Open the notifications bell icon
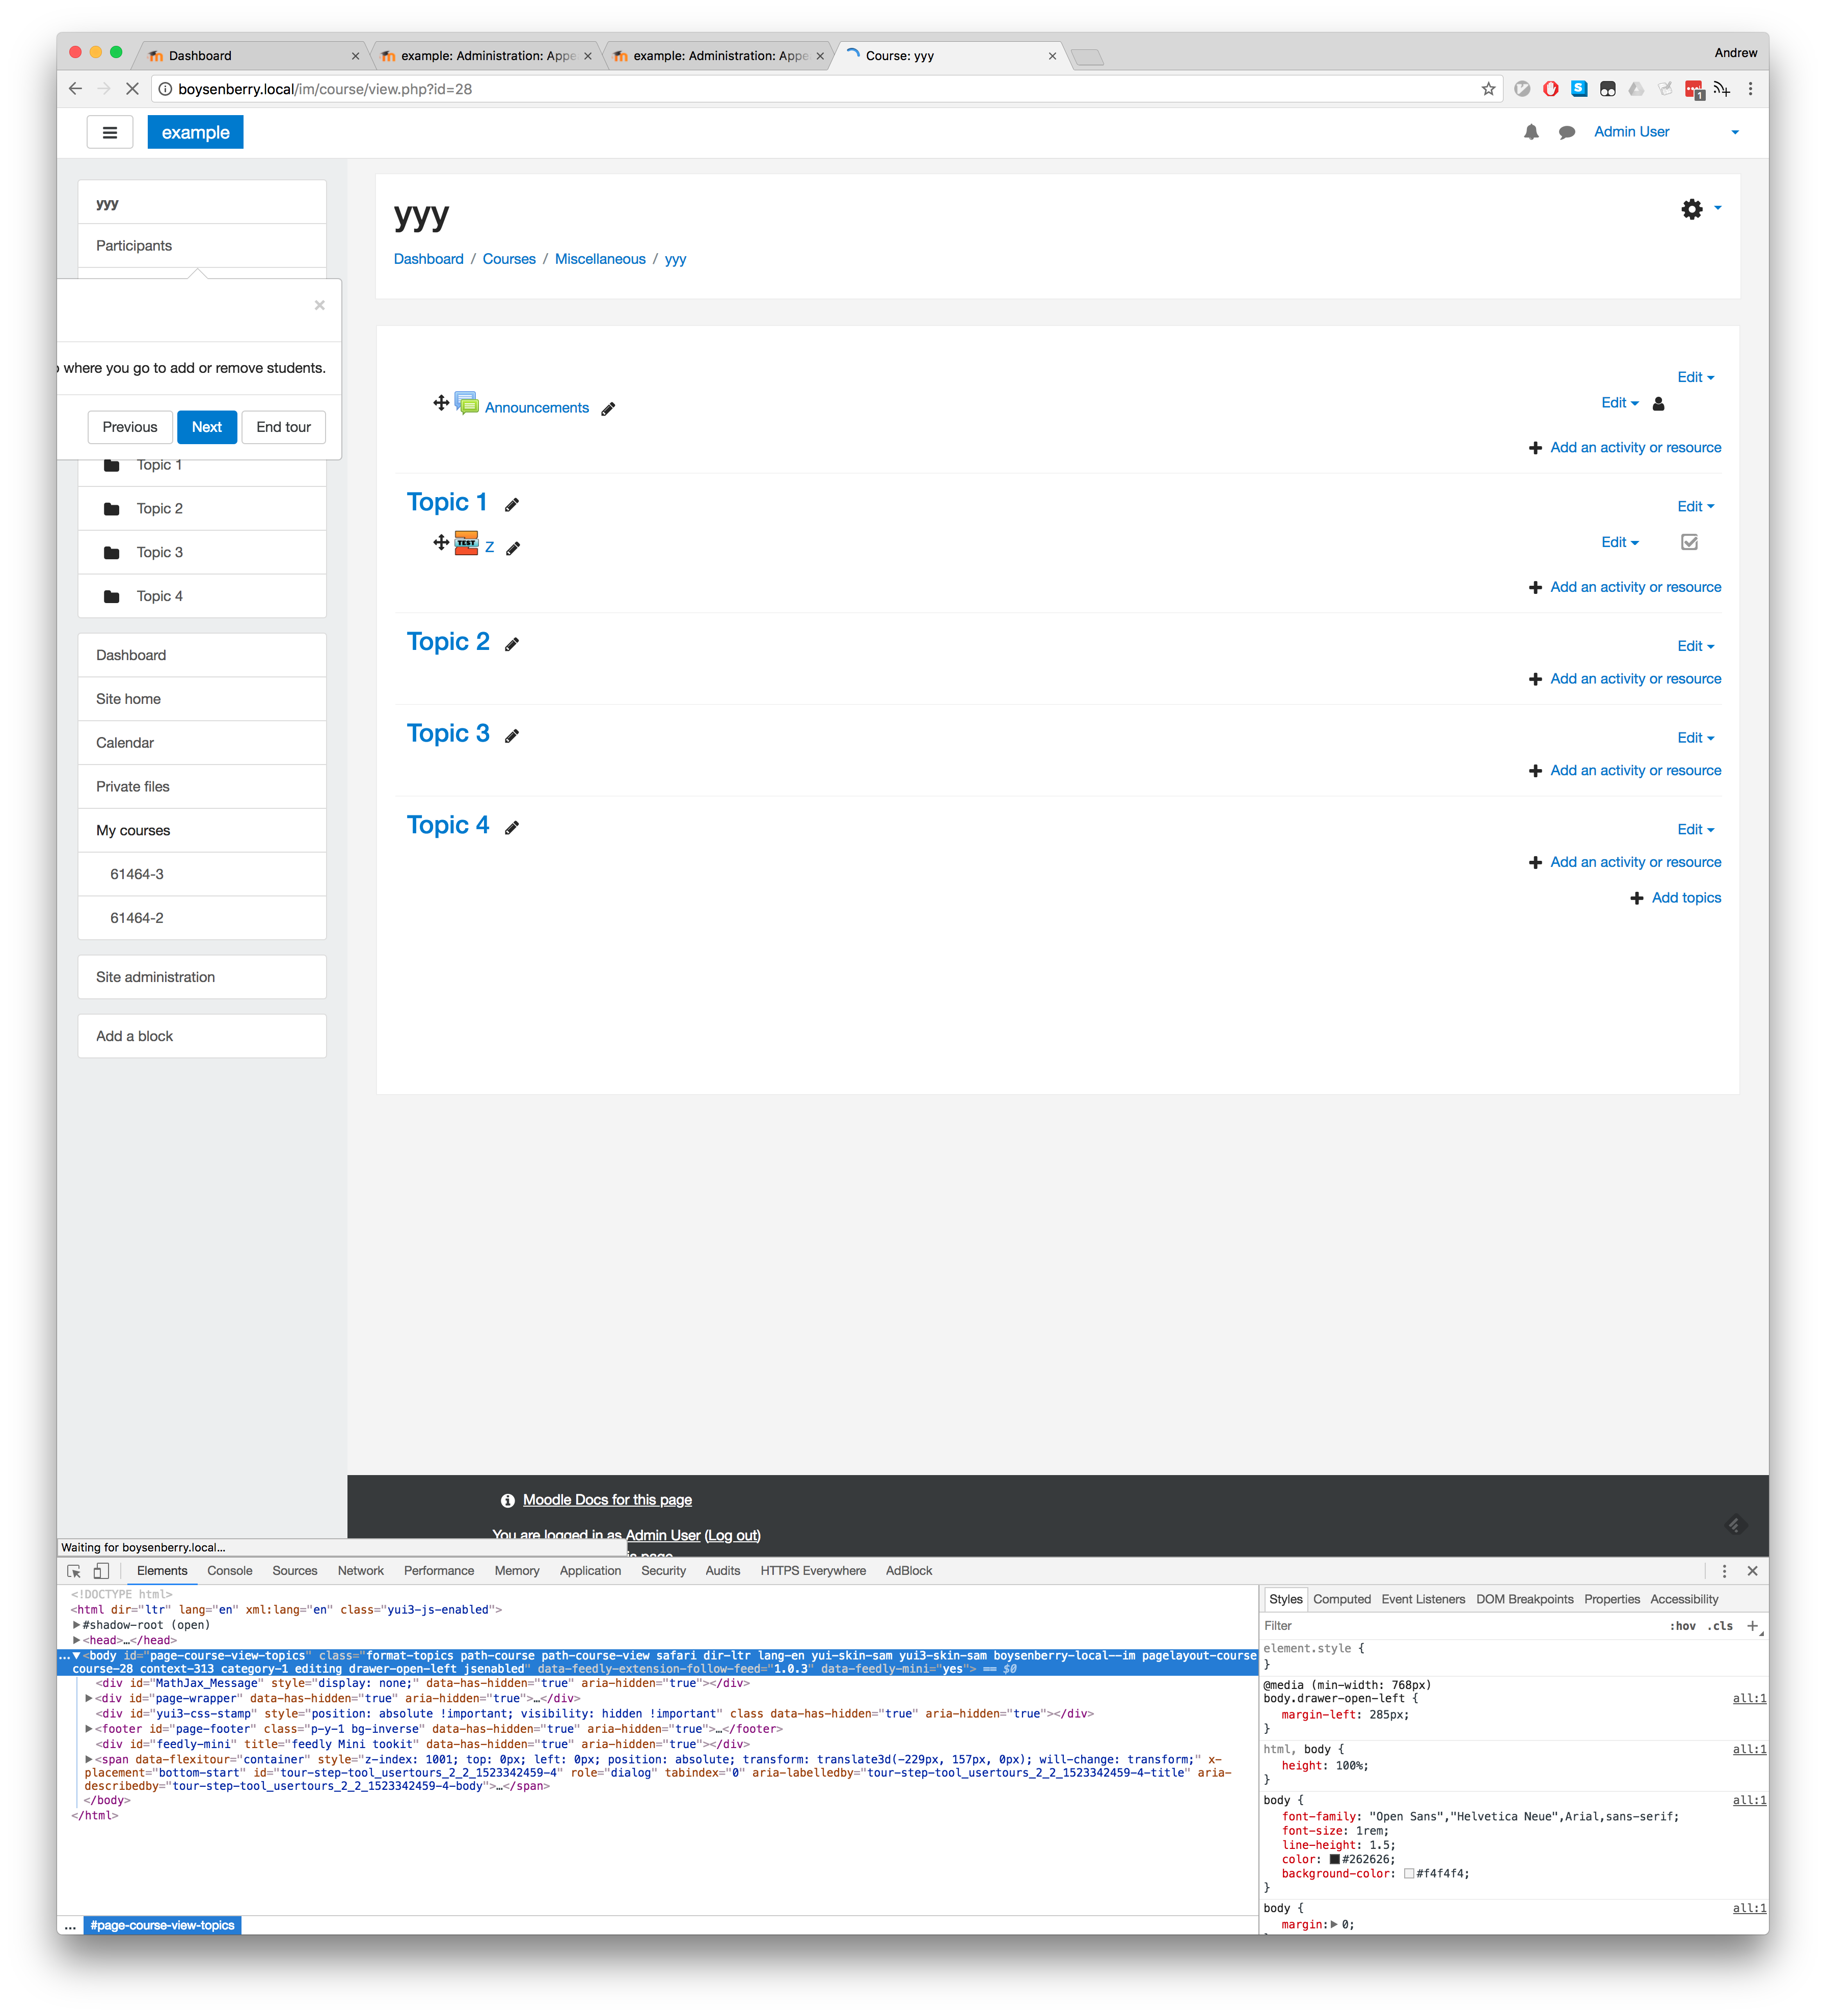The height and width of the screenshot is (2016, 1826). [1531, 132]
